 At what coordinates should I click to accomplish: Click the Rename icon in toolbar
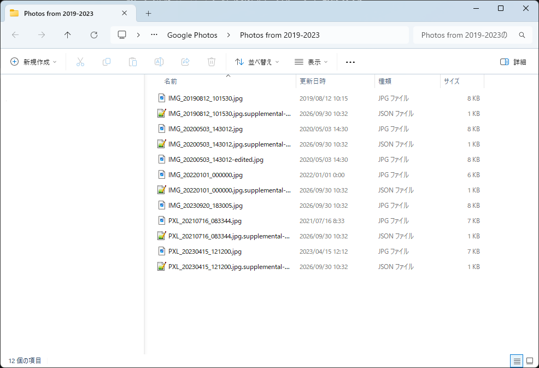pyautogui.click(x=159, y=62)
